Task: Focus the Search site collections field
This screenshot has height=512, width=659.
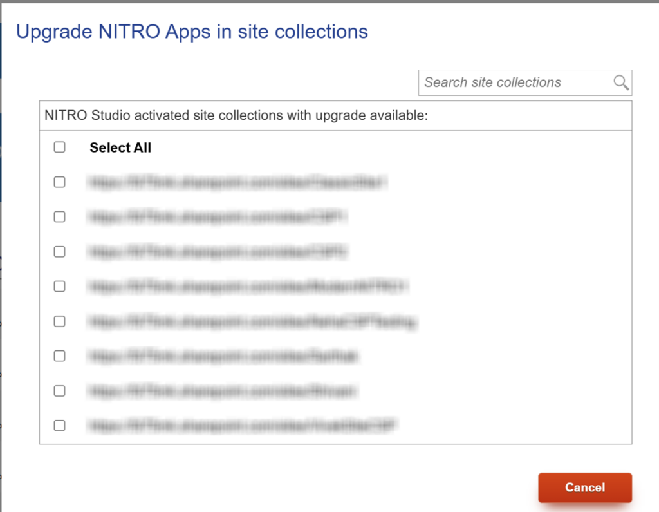Action: coord(525,82)
